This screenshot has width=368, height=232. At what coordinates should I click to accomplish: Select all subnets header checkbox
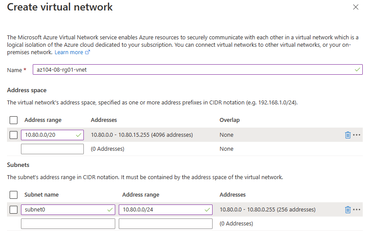click(x=14, y=195)
